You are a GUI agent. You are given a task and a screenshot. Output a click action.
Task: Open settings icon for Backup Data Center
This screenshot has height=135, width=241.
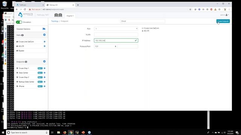pyautogui.click(x=44, y=82)
